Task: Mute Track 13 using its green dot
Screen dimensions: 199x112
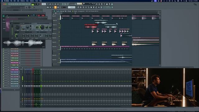Action: point(59,36)
